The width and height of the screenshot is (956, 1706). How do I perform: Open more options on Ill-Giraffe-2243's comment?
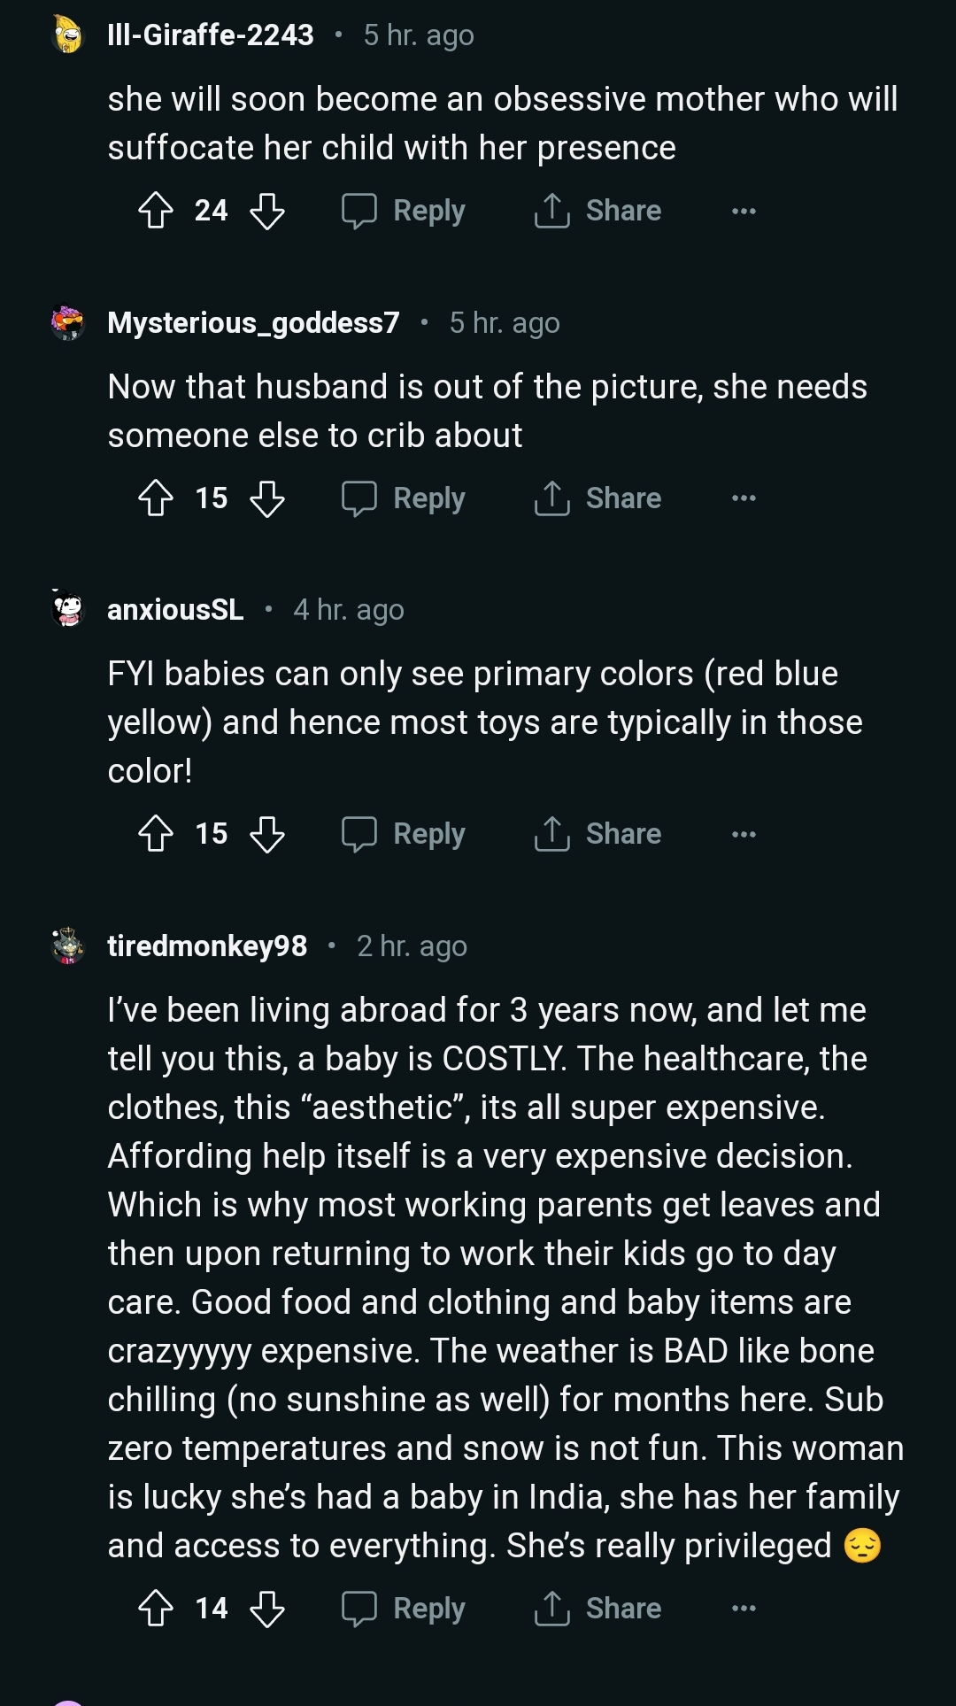pos(744,211)
